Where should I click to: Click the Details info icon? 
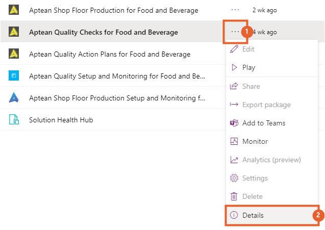pyautogui.click(x=234, y=215)
